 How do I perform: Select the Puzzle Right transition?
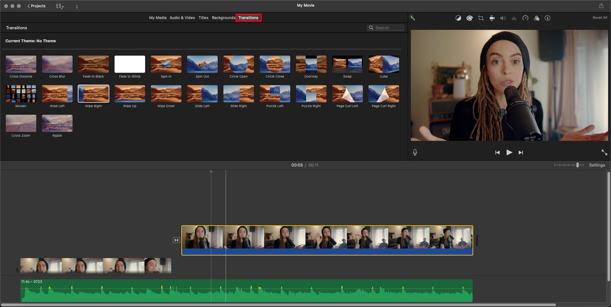[x=311, y=94]
